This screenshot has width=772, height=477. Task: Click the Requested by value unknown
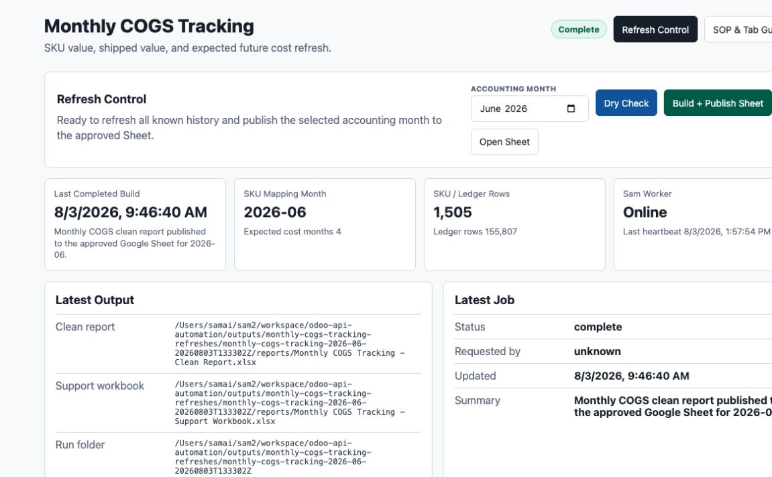pos(597,352)
